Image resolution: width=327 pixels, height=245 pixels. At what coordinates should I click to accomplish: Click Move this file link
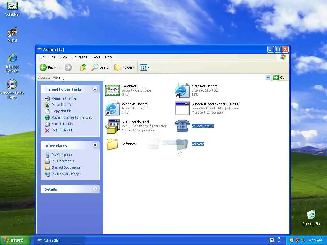tap(62, 105)
